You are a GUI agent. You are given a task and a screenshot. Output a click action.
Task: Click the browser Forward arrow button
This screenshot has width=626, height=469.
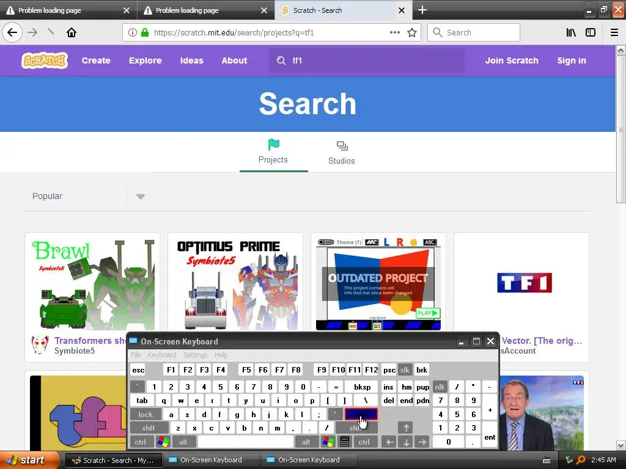tap(32, 32)
